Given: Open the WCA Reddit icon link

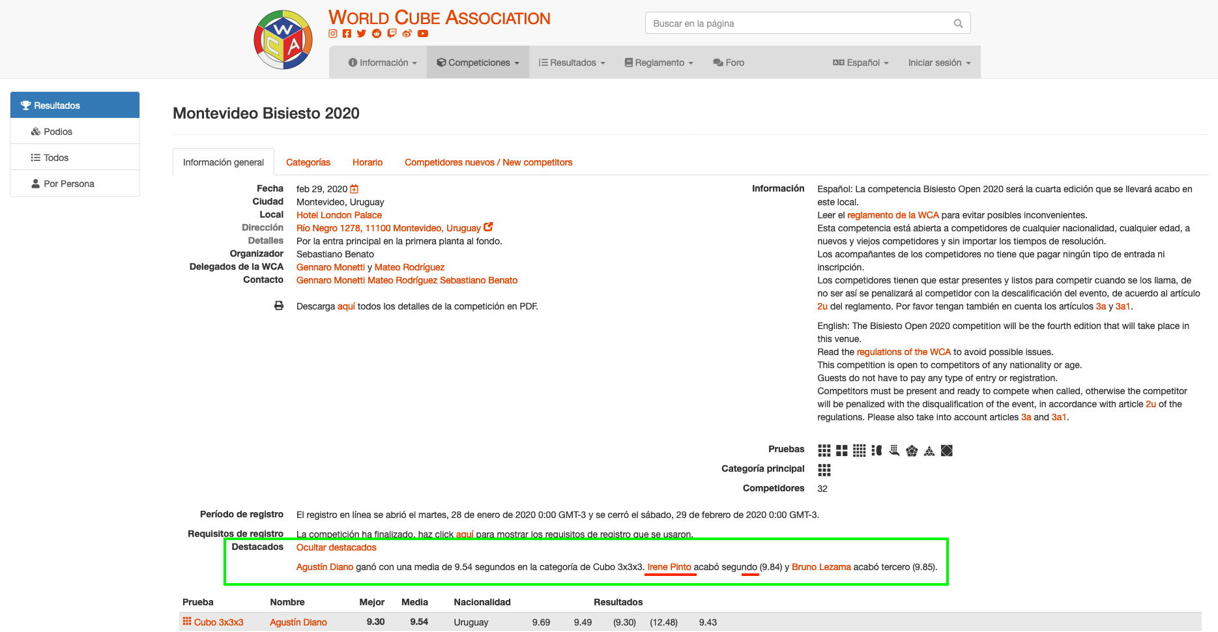Looking at the screenshot, I should [x=377, y=34].
